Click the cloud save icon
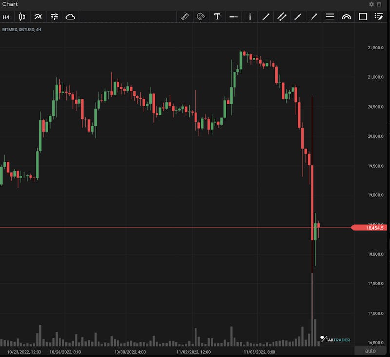The width and height of the screenshot is (390, 357). pyautogui.click(x=70, y=17)
